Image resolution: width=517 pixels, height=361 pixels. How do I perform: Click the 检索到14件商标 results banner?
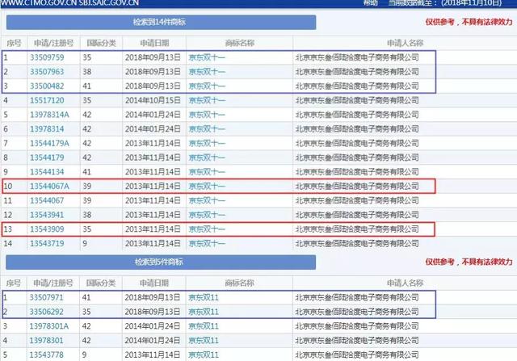[x=161, y=22]
